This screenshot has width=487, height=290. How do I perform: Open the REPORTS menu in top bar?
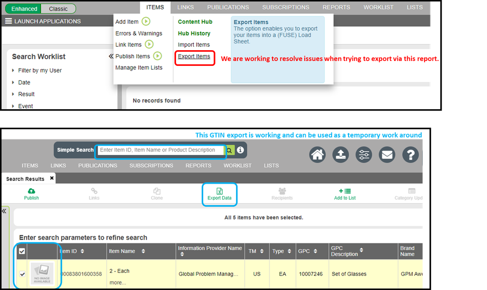(x=336, y=7)
